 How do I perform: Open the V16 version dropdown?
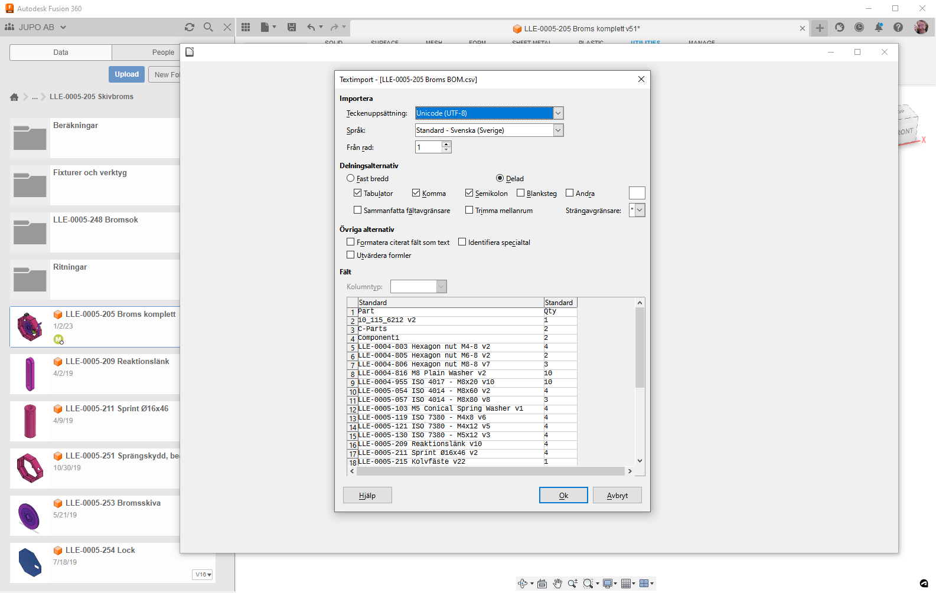tap(203, 575)
